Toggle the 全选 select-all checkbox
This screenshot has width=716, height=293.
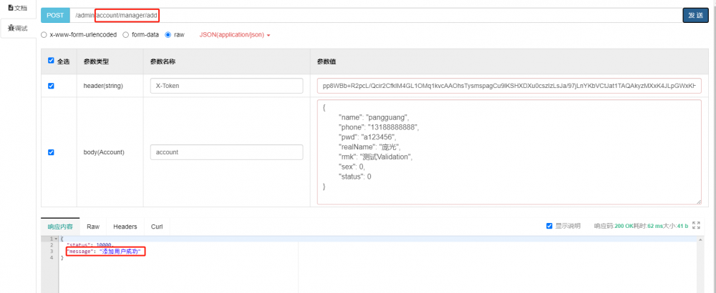click(51, 61)
